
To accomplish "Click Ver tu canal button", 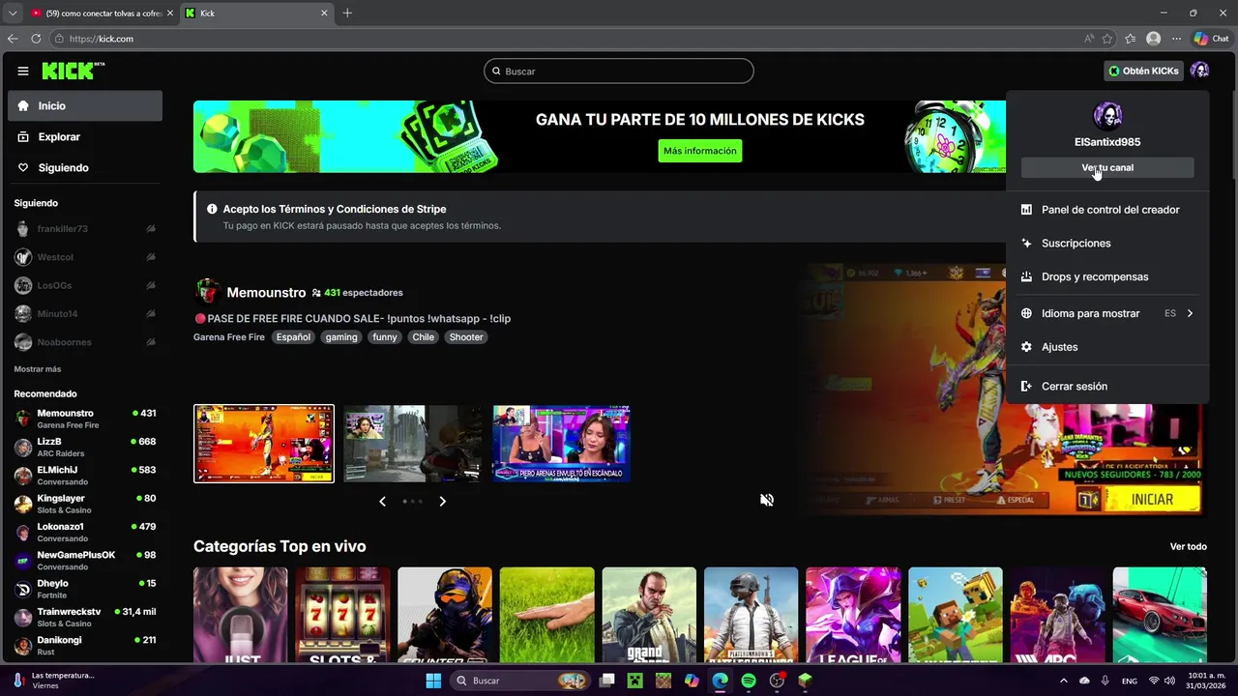I will tap(1107, 168).
